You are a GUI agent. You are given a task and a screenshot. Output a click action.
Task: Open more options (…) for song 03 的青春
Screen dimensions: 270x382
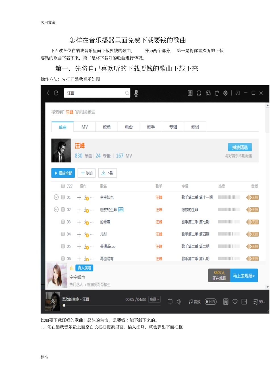click(92, 222)
